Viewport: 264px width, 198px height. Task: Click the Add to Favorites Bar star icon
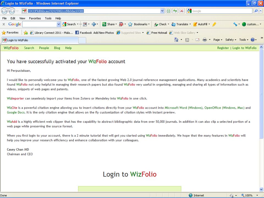tap(26, 33)
